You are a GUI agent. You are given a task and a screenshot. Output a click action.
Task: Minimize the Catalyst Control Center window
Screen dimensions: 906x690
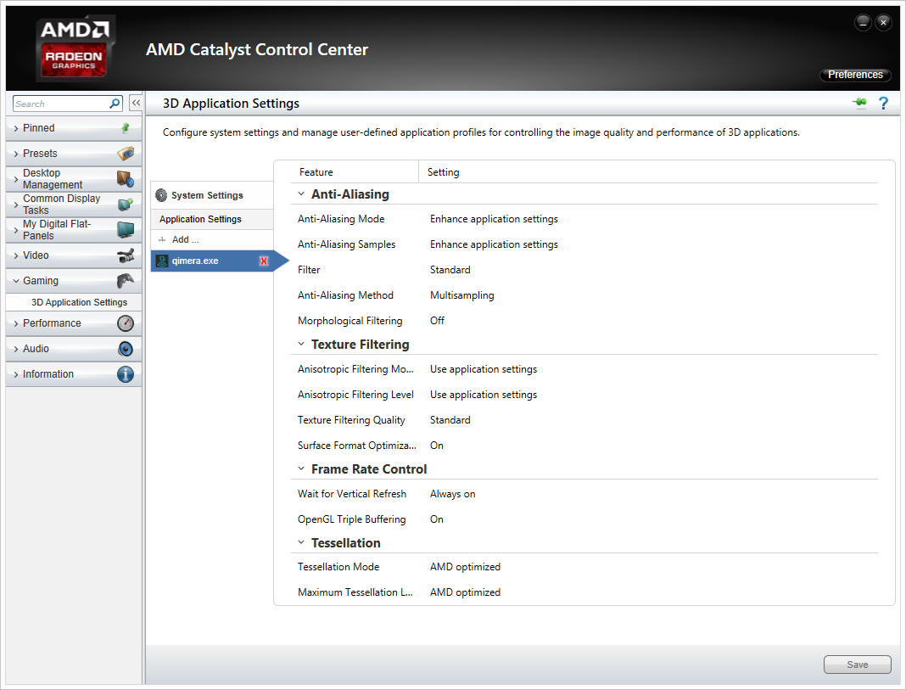[x=863, y=23]
